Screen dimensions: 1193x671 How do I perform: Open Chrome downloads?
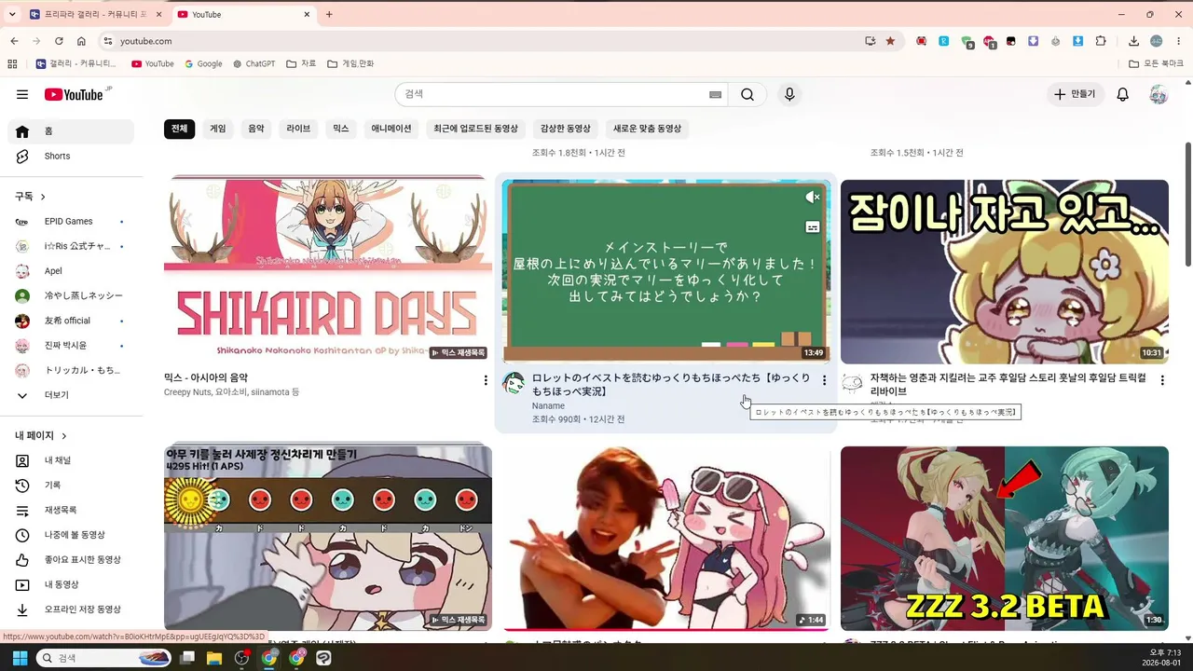[x=1133, y=41]
